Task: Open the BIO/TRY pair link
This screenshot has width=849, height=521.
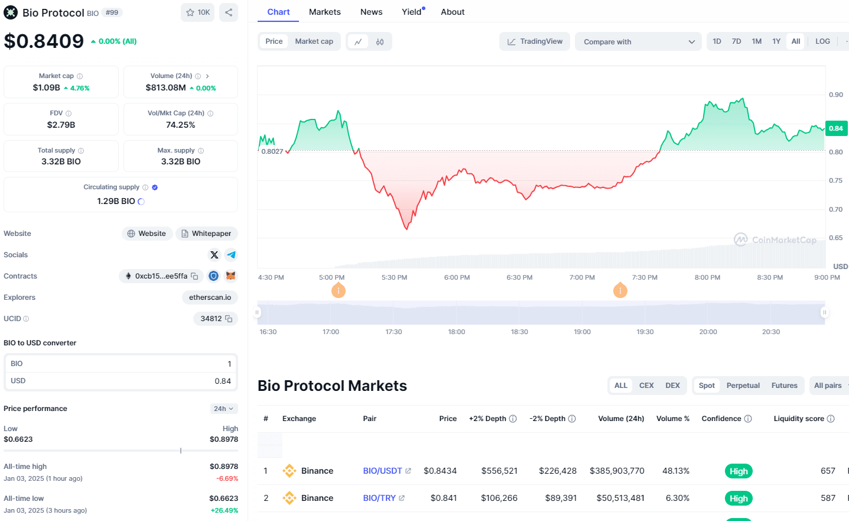Action: tap(379, 498)
